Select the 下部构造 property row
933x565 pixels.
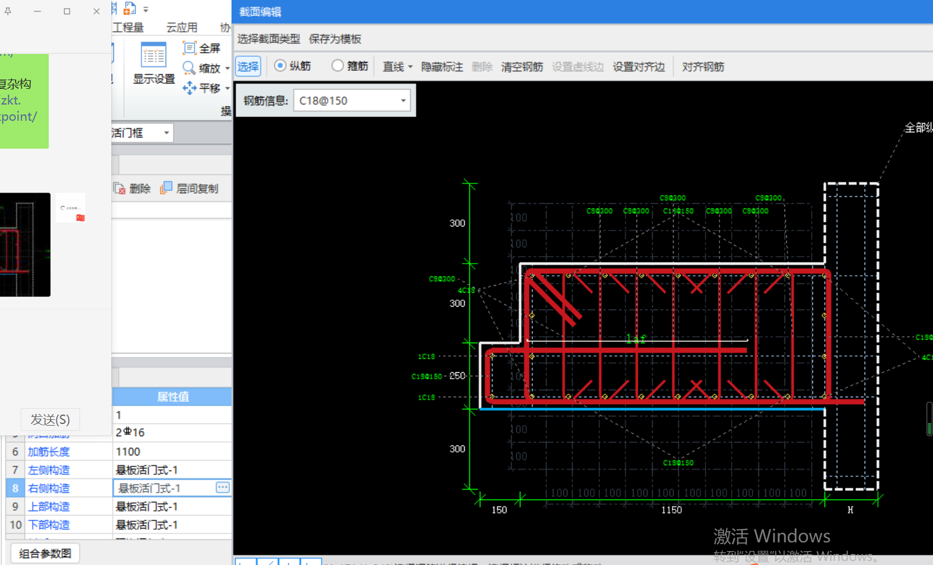pyautogui.click(x=119, y=525)
